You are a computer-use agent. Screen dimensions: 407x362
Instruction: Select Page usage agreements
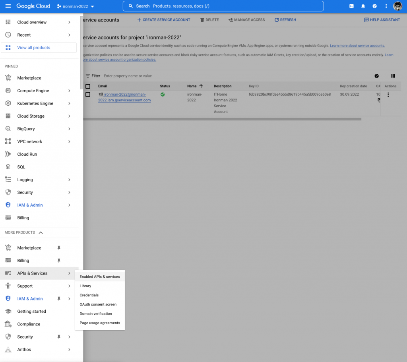pos(100,323)
